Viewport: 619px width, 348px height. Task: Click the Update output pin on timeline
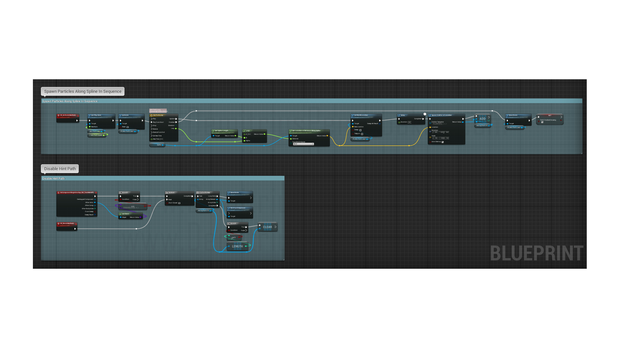point(176,119)
